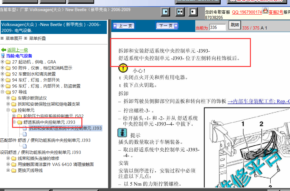Screen dimensions: 290x191
Task: Click the 菜单展开 text
Action: tap(14, 38)
